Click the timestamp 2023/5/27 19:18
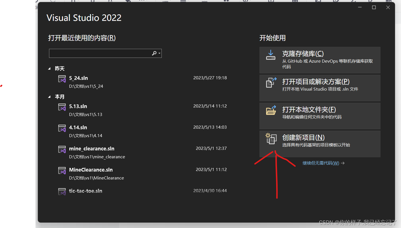The height and width of the screenshot is (228, 401). 210,78
